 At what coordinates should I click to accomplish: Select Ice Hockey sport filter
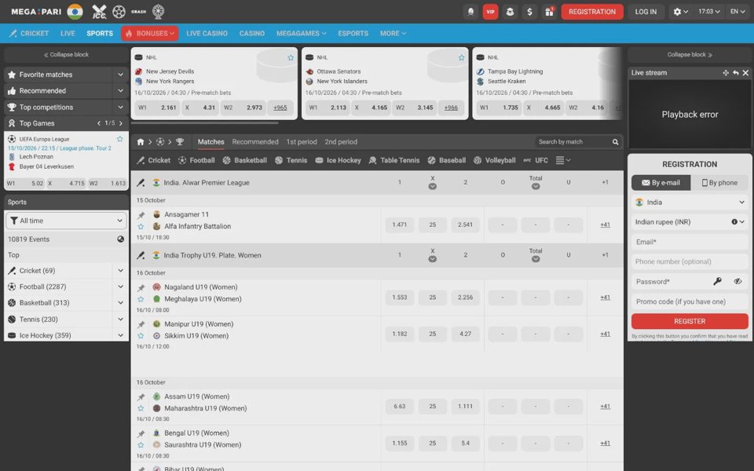point(338,160)
